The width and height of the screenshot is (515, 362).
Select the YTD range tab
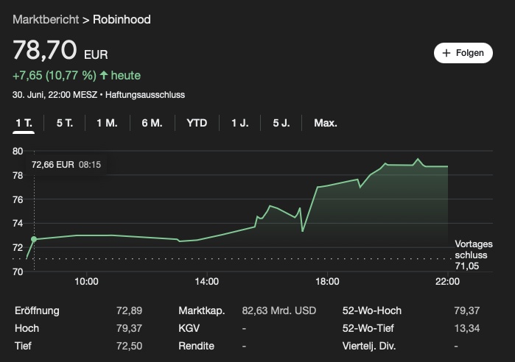197,123
